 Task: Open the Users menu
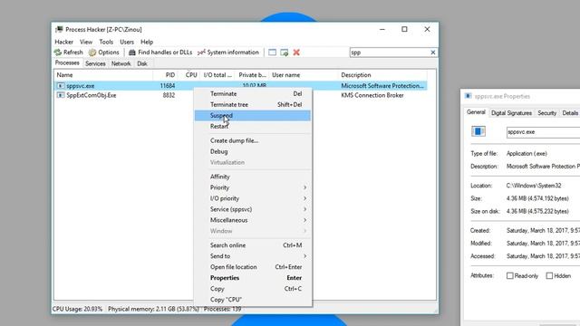(x=127, y=42)
